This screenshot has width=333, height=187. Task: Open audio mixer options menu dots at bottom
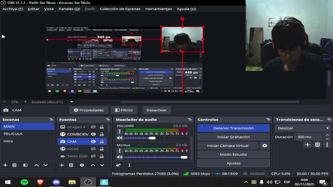click(129, 165)
